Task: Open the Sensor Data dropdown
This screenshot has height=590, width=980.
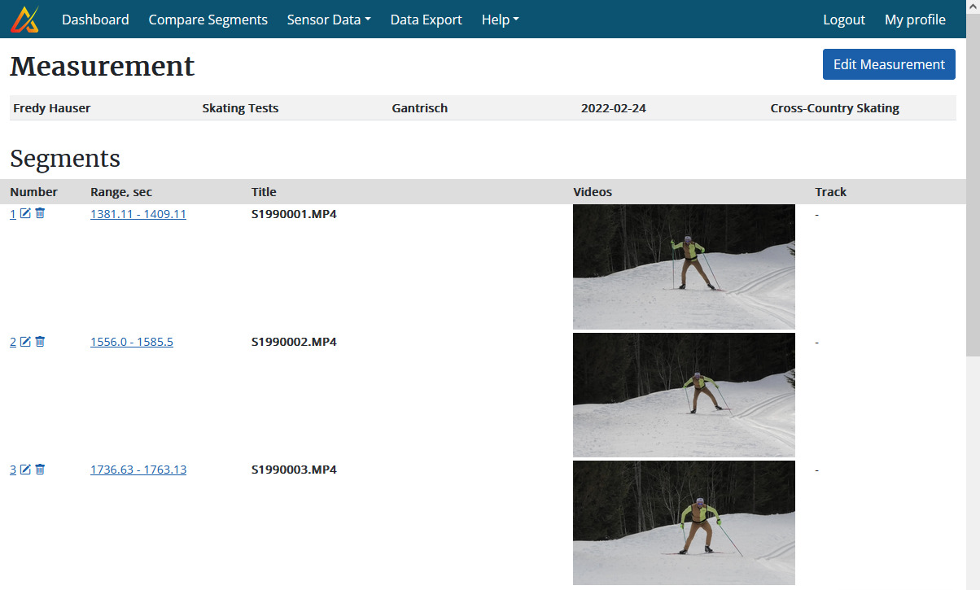Action: (328, 19)
